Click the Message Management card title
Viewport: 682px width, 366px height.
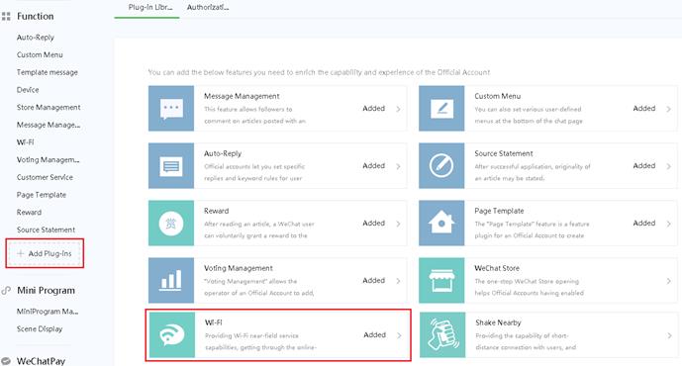(242, 96)
